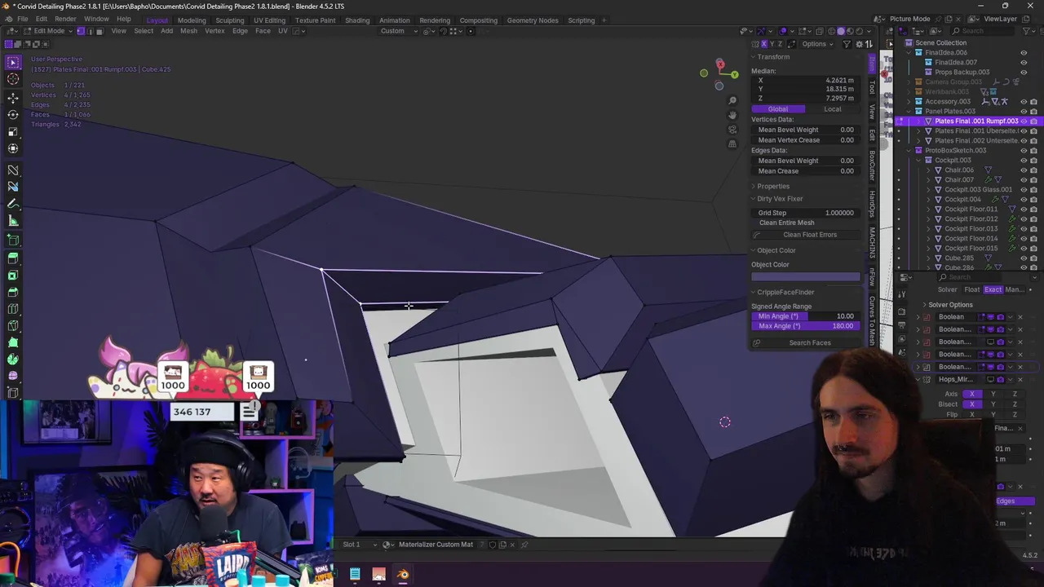Click the viewport pan hand icon

732,115
